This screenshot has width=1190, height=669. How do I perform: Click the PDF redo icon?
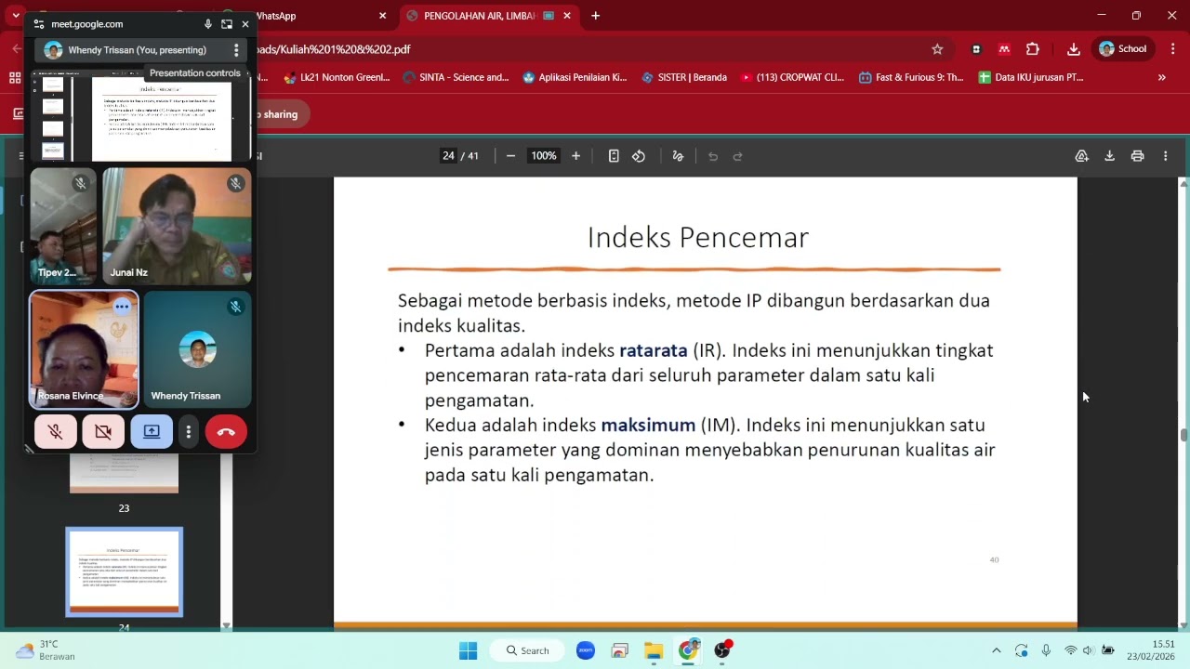pyautogui.click(x=738, y=156)
